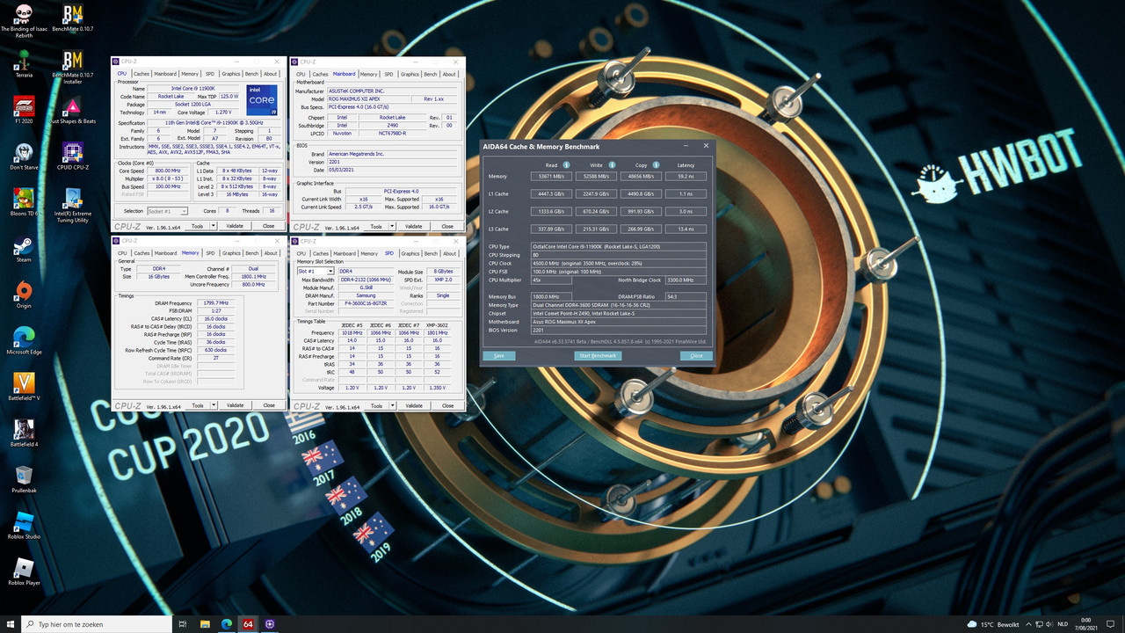This screenshot has height=633, width=1125.
Task: Click Part Number F4-3600C16-8GTZR field
Action: (x=367, y=304)
